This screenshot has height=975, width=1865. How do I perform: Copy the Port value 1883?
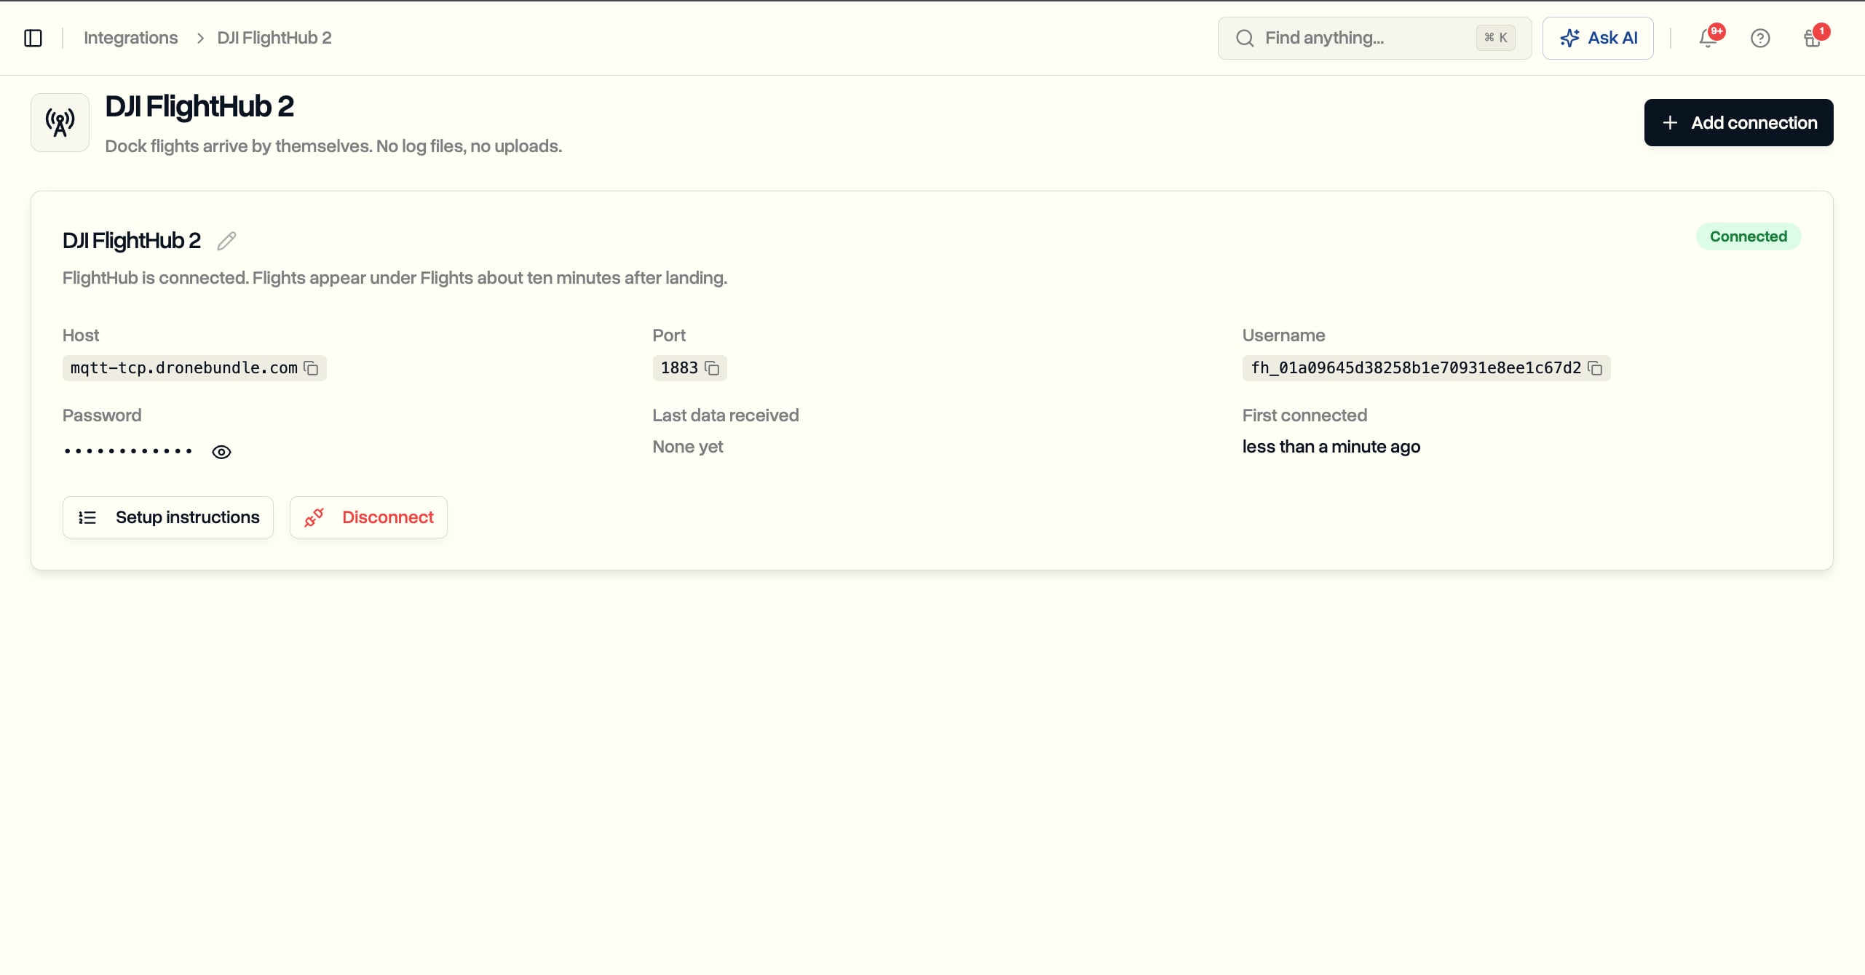click(712, 368)
